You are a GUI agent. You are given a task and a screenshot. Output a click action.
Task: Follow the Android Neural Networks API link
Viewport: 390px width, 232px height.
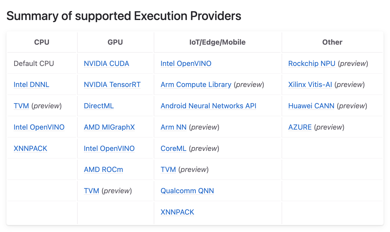(208, 106)
